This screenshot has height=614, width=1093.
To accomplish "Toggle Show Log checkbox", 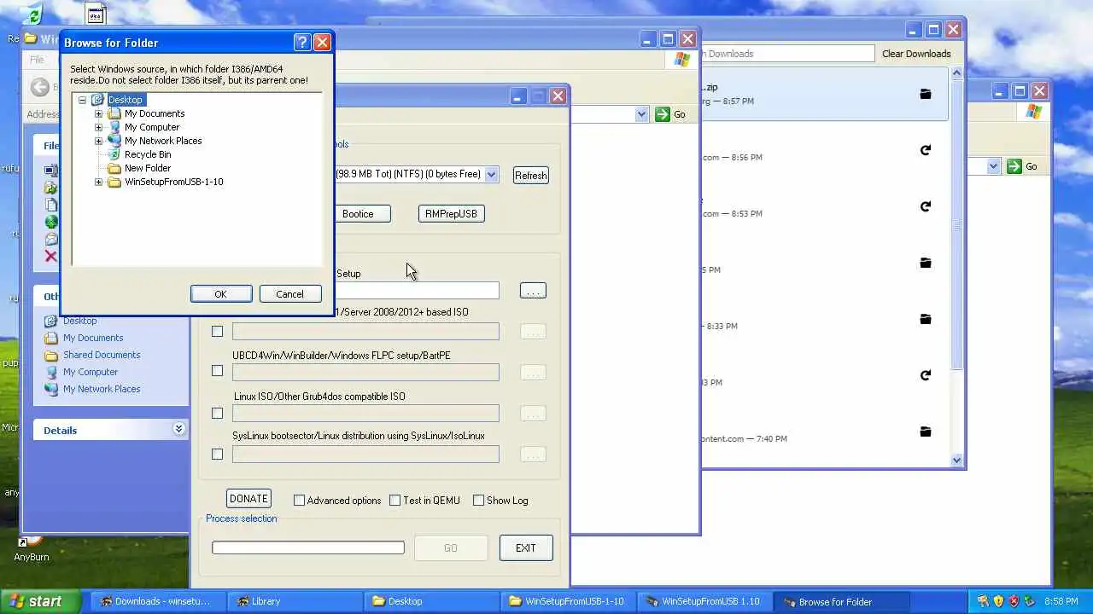I will [478, 501].
